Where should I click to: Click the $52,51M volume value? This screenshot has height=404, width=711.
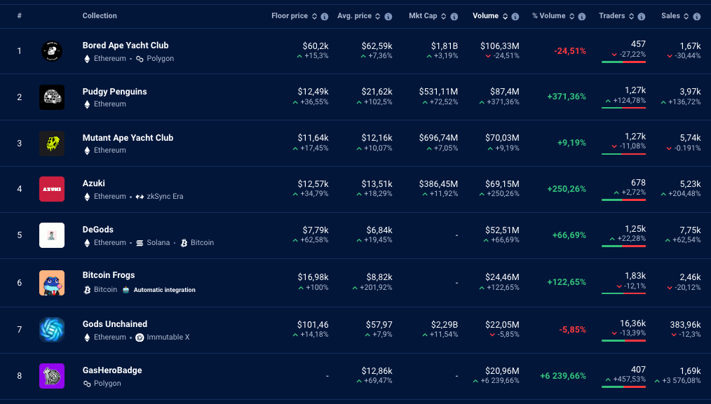click(x=502, y=230)
